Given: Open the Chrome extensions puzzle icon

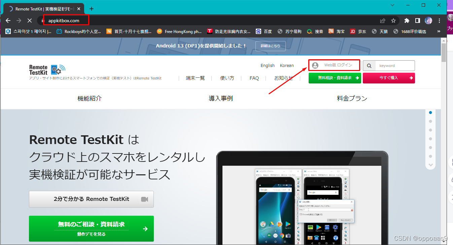Looking at the screenshot, I should (x=407, y=21).
